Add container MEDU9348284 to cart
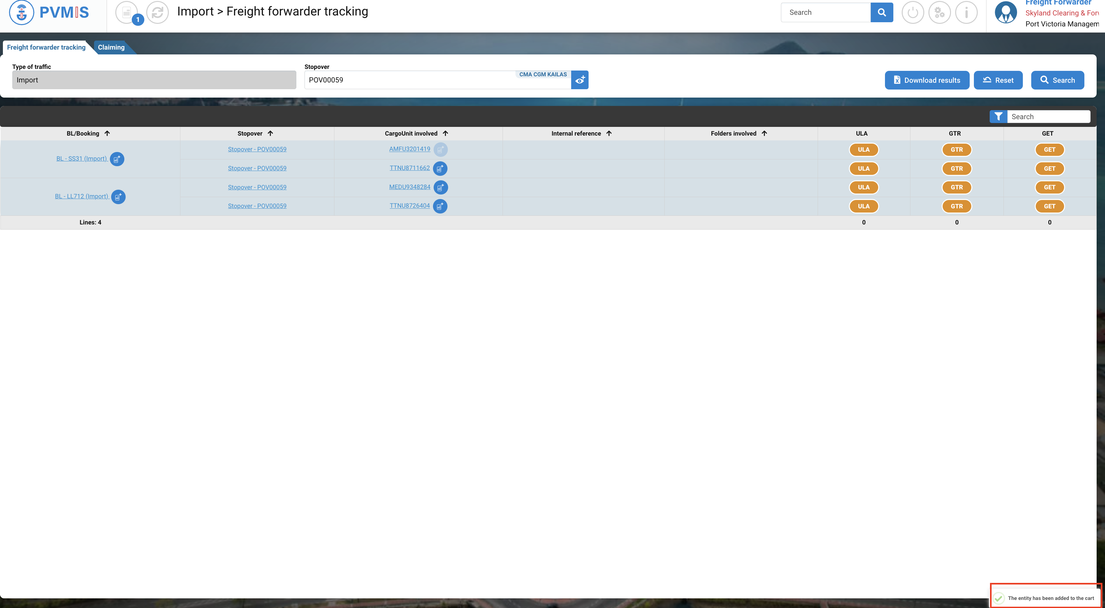1105x608 pixels. [x=440, y=187]
